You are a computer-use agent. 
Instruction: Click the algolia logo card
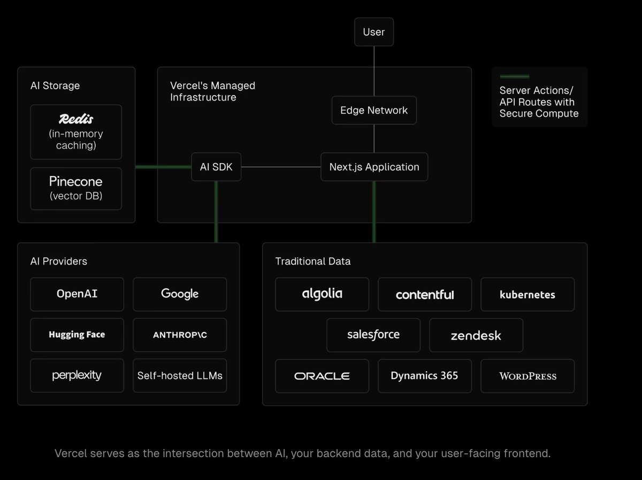322,294
